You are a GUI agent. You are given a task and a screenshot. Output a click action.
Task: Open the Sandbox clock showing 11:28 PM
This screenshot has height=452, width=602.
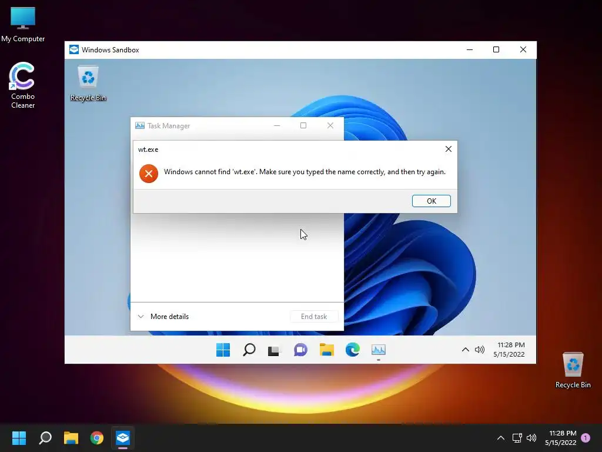[x=510, y=350]
